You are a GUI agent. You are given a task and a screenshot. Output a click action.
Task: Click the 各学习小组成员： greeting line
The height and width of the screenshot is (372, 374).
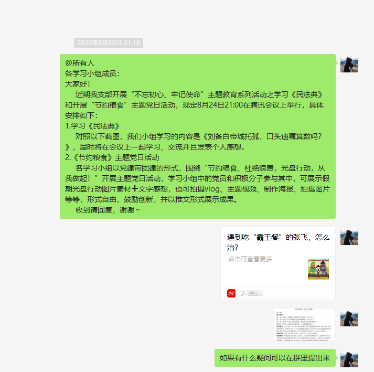pyautogui.click(x=92, y=73)
